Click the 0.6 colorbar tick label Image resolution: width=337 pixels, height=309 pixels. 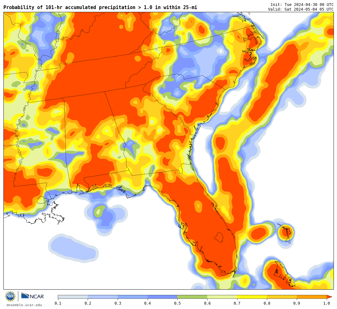coord(207,303)
